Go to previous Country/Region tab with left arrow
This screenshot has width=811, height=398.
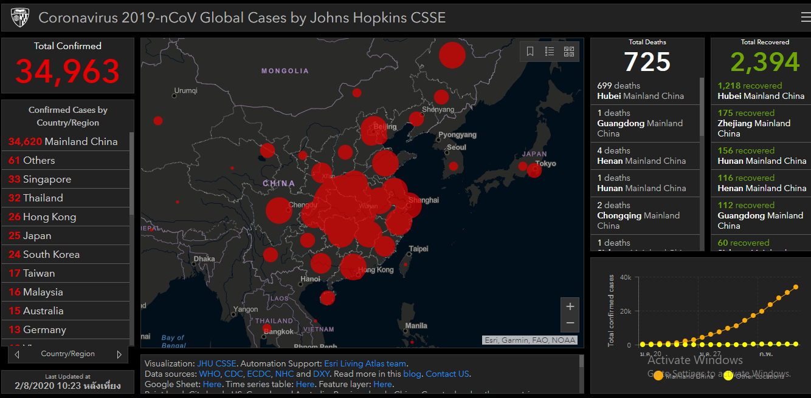[17, 354]
